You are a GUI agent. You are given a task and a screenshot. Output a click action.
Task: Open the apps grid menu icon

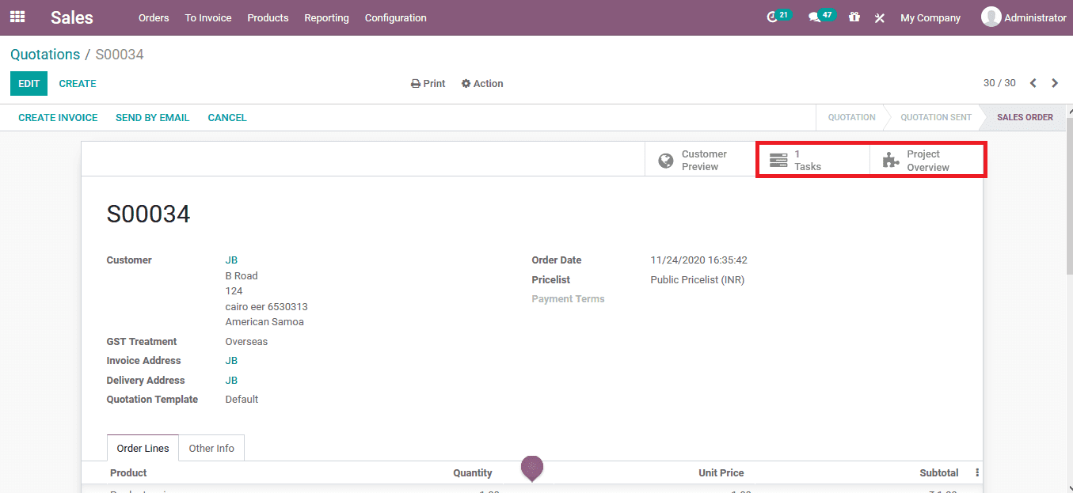tap(17, 17)
